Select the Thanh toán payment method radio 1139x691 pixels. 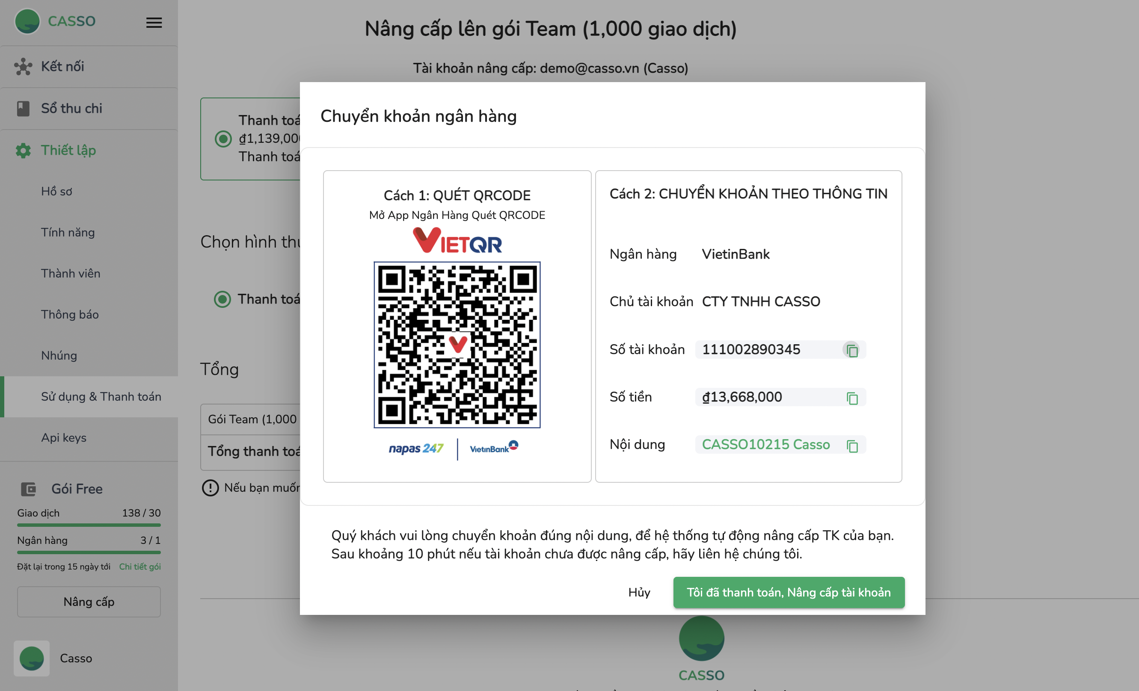click(222, 299)
